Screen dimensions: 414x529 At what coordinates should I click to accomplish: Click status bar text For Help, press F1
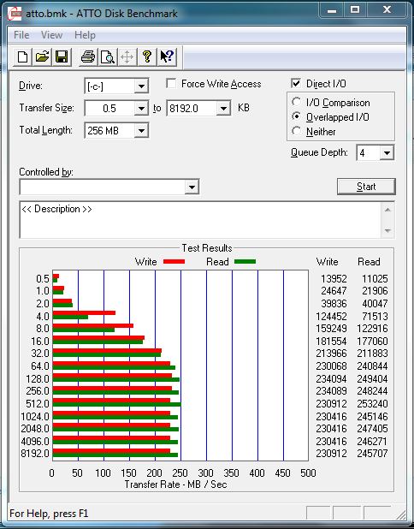[49, 514]
